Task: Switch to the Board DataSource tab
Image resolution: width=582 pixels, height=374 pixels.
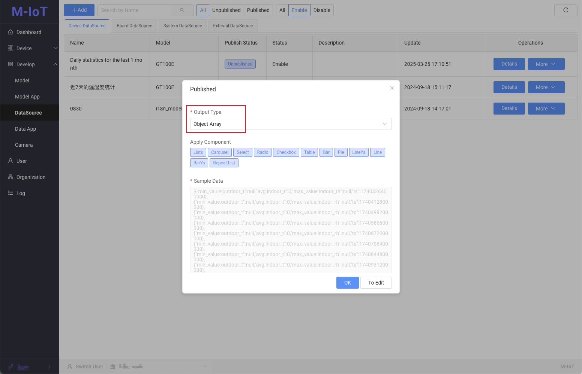Action: pyautogui.click(x=134, y=25)
